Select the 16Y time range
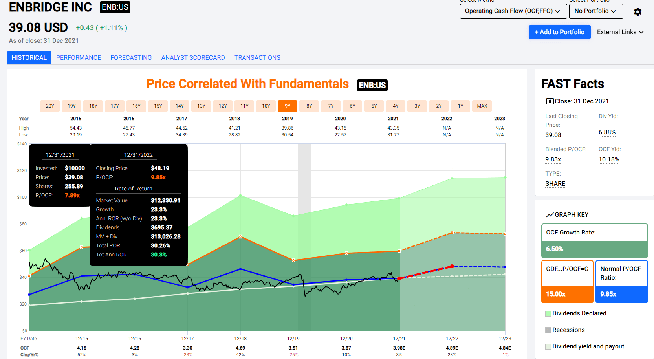 [x=136, y=106]
